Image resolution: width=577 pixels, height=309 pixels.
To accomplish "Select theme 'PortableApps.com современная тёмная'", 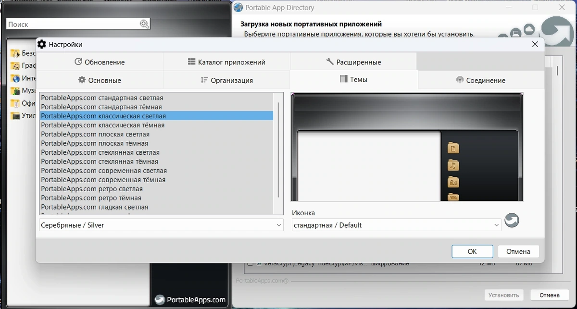I will 156,180.
